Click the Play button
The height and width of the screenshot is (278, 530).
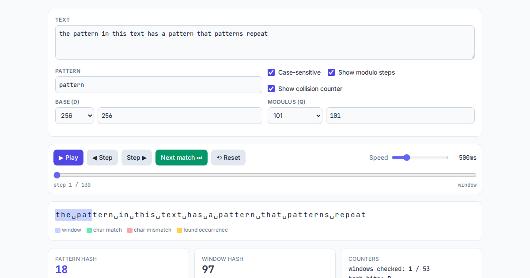point(68,158)
